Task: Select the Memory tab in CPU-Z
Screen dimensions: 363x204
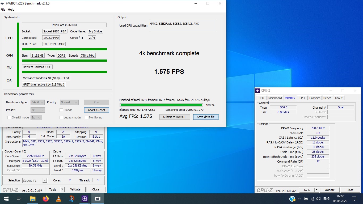Action: pos(290,98)
